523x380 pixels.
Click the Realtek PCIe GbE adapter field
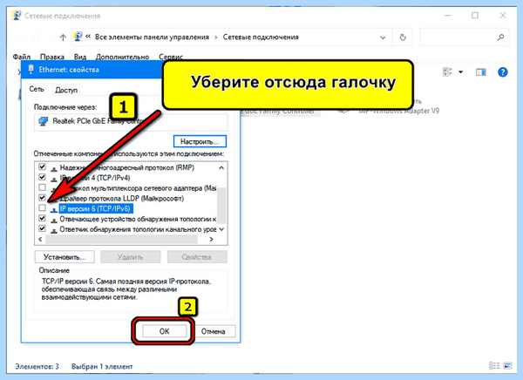[x=131, y=121]
